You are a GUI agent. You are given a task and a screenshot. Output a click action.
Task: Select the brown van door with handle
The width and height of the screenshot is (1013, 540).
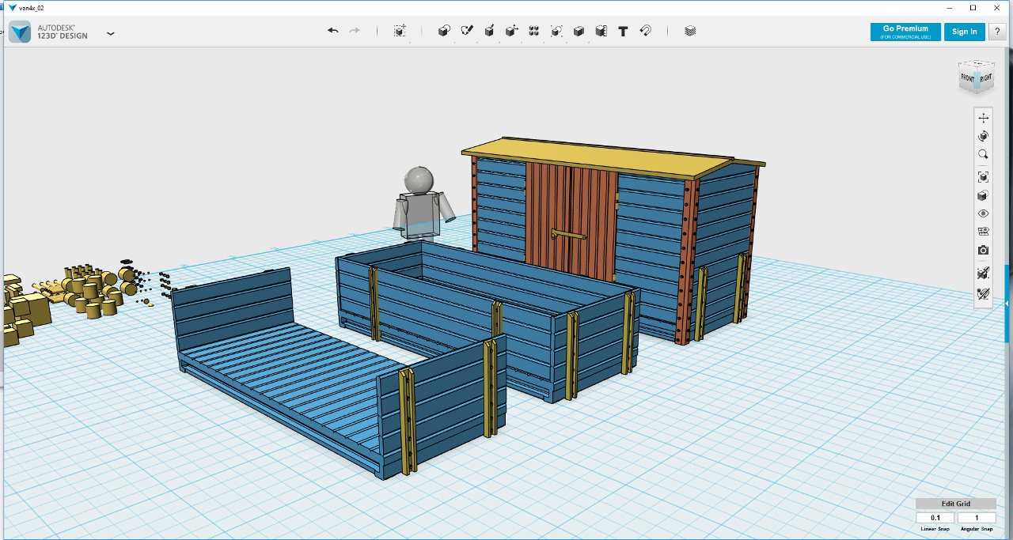(x=571, y=221)
